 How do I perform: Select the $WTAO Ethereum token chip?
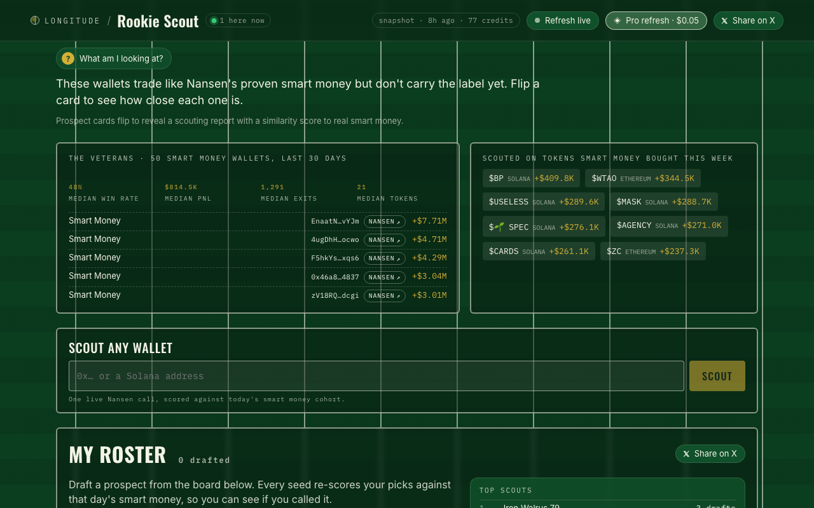coord(643,178)
